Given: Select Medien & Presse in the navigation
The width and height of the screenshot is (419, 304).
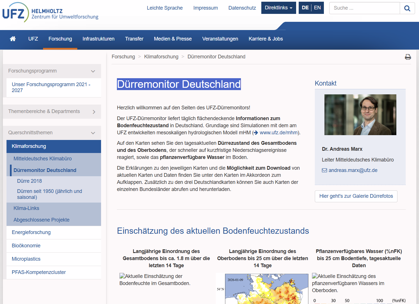Looking at the screenshot, I should (173, 39).
